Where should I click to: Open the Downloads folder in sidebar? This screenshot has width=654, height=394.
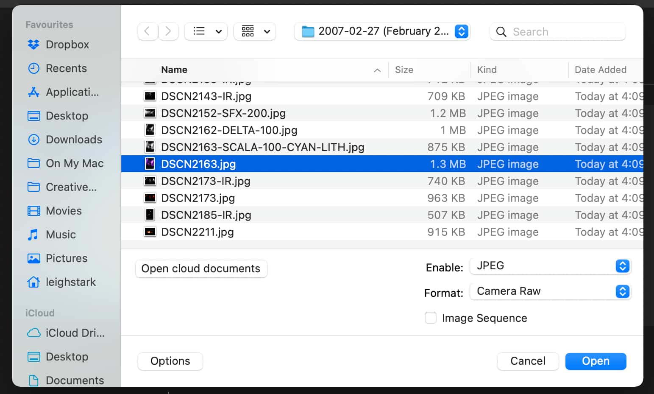(x=74, y=140)
